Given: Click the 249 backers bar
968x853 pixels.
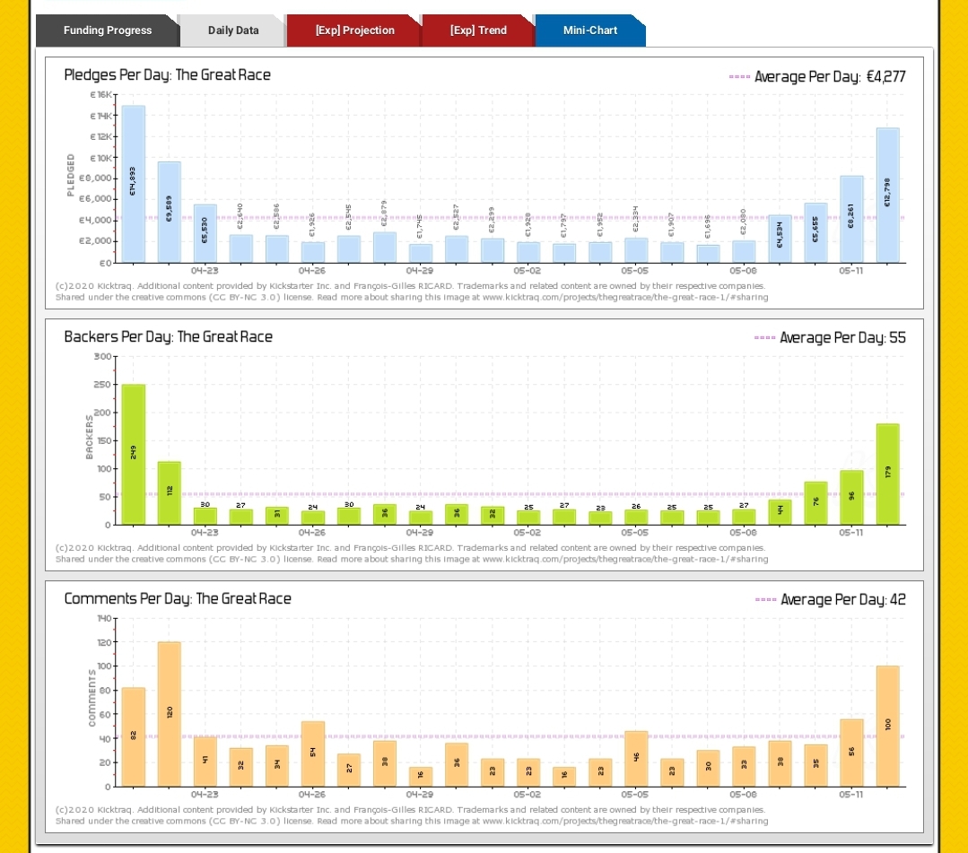Looking at the screenshot, I should [134, 454].
